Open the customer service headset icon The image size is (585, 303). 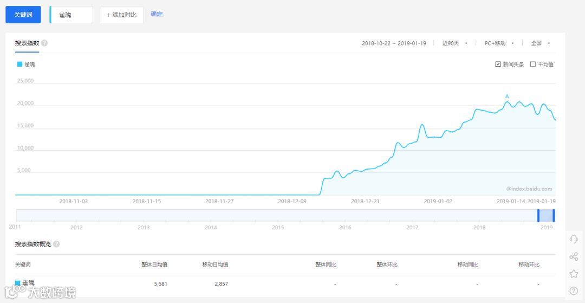pos(574,239)
